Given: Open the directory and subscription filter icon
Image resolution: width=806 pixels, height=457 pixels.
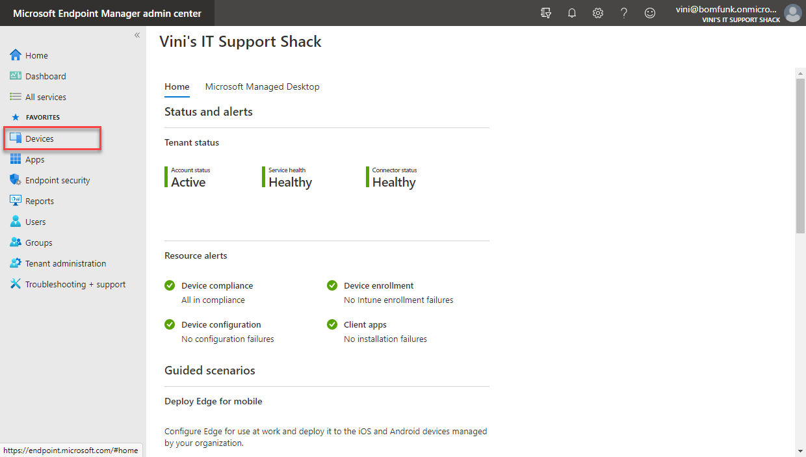Looking at the screenshot, I should click(546, 13).
